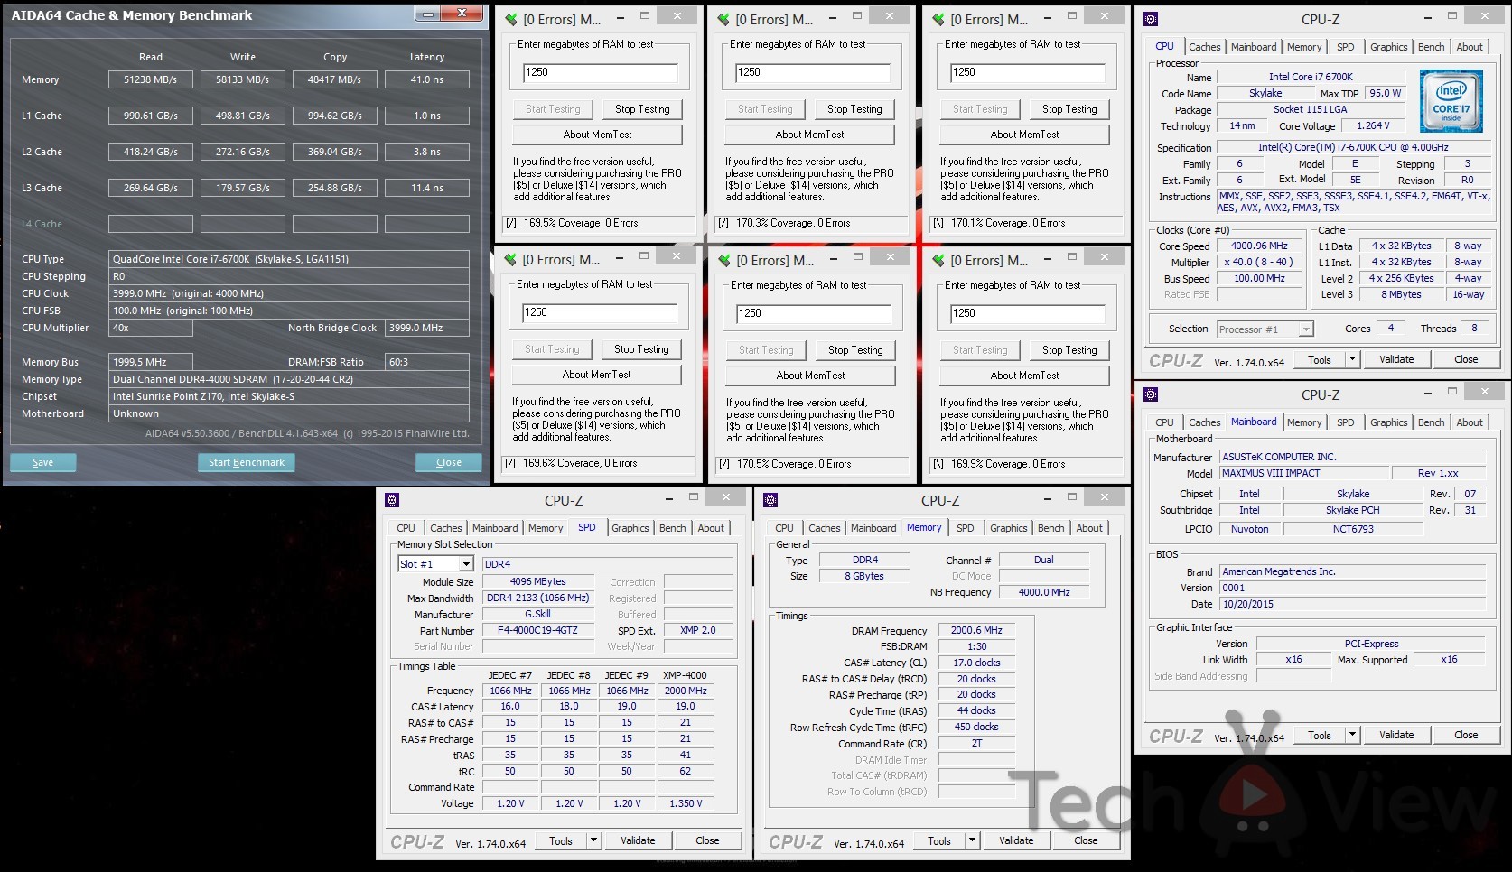Switch to Memory tab in CPU-Z SPD window
This screenshot has height=872, width=1512.
pyautogui.click(x=546, y=528)
